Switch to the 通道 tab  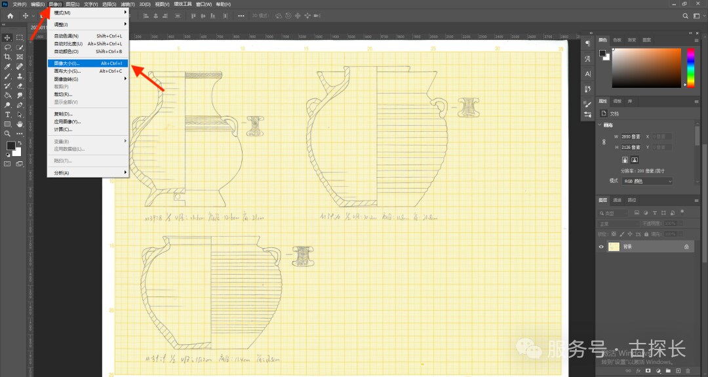(618, 200)
